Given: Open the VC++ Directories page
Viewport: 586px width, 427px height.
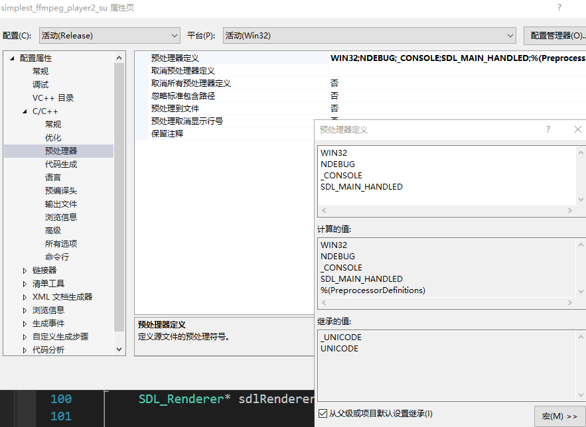Looking at the screenshot, I should point(53,97).
